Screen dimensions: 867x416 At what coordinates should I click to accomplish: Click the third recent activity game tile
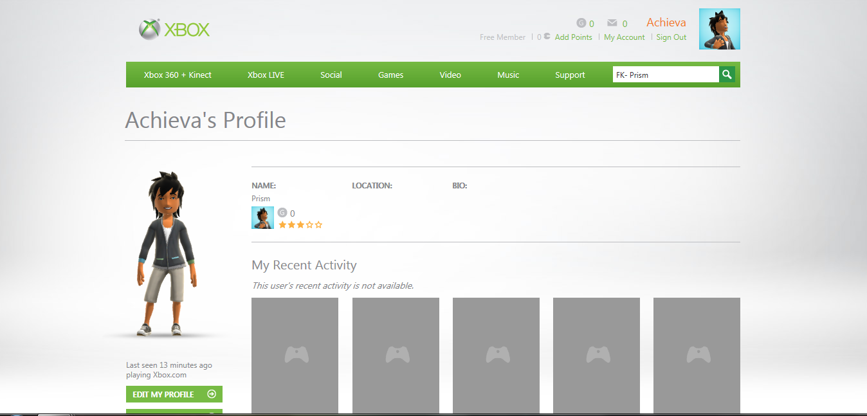[x=496, y=355]
